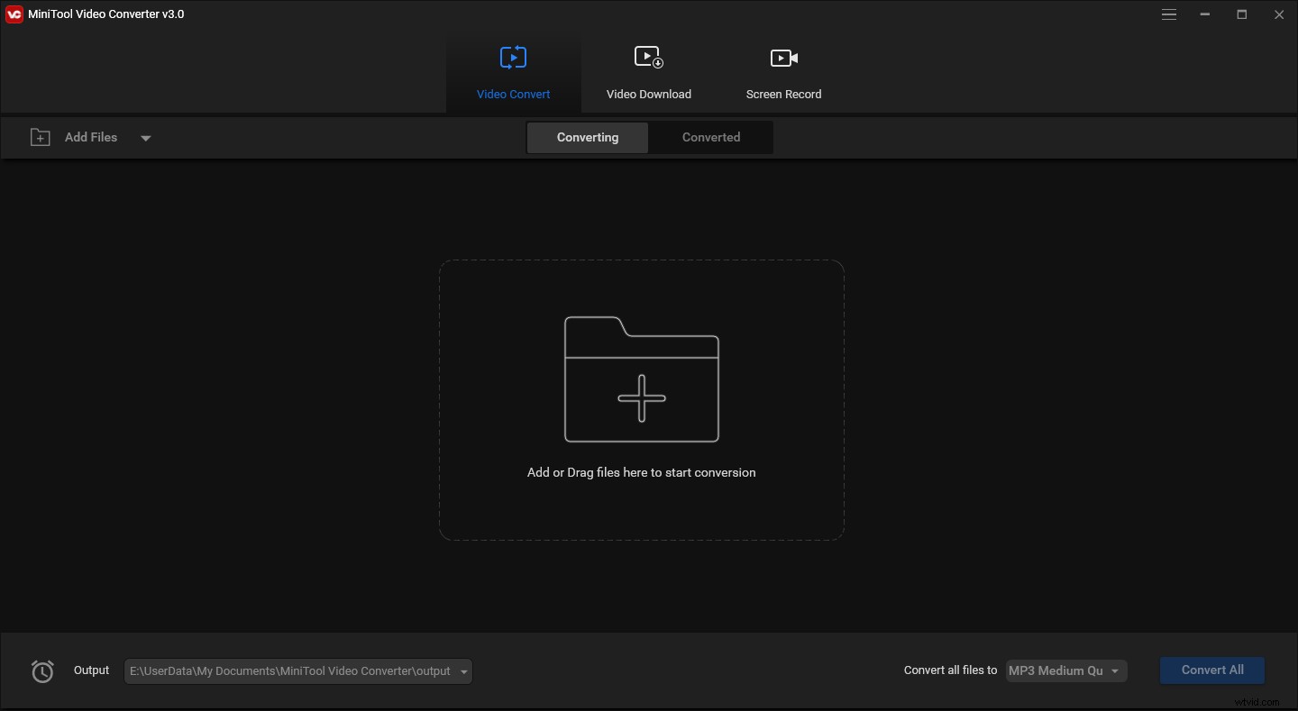This screenshot has height=711, width=1298.
Task: Open the Video Download section
Action: pos(648,72)
